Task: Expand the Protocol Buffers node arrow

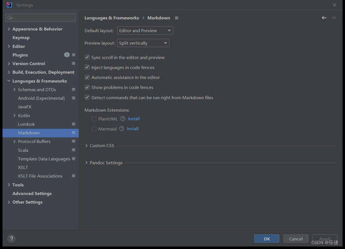Action: 14,141
